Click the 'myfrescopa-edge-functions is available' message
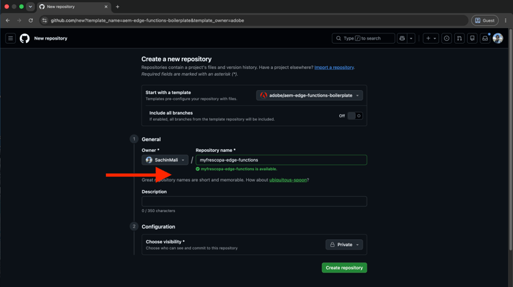 tap(239, 169)
